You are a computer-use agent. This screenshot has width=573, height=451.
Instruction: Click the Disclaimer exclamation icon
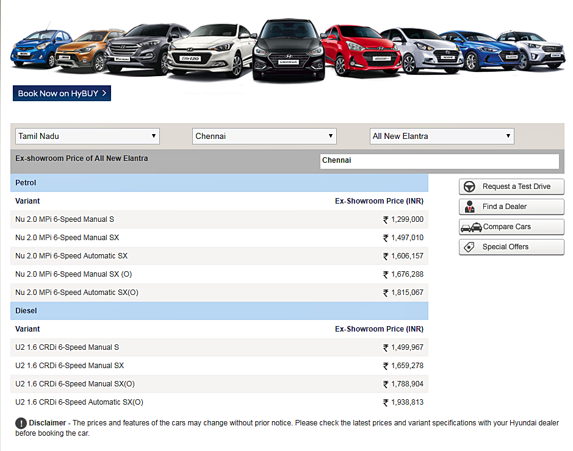[21, 423]
